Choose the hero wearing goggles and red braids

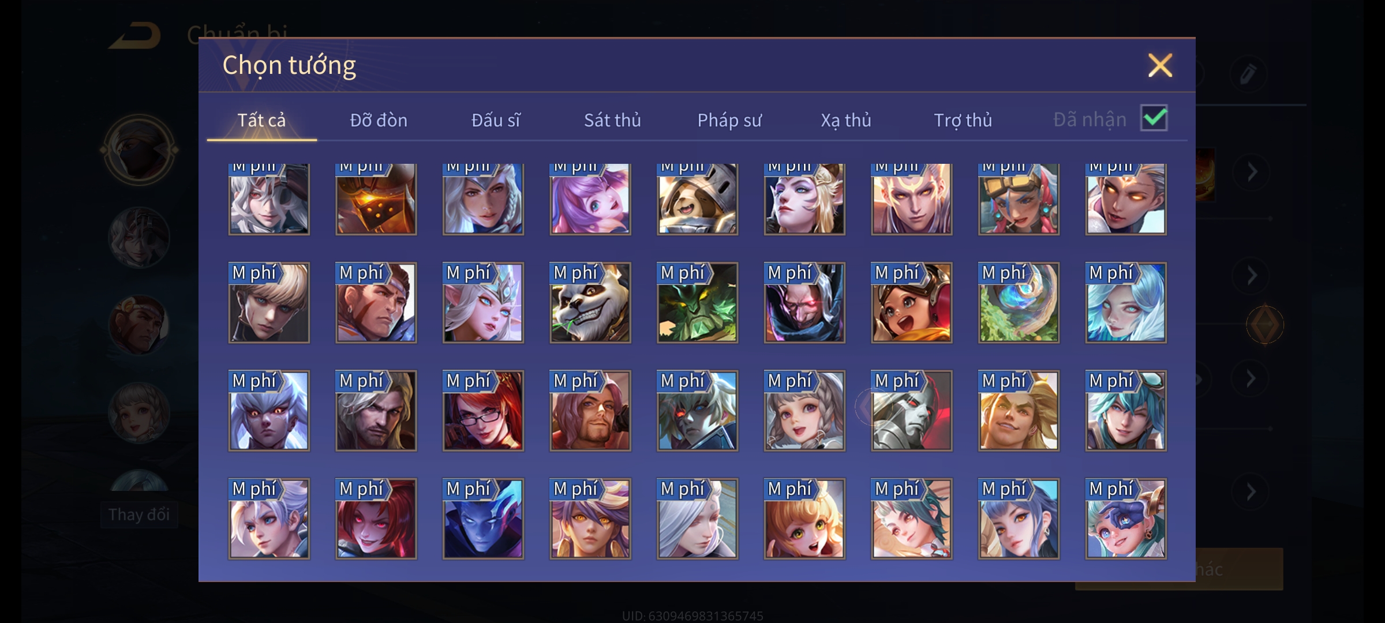click(1019, 199)
